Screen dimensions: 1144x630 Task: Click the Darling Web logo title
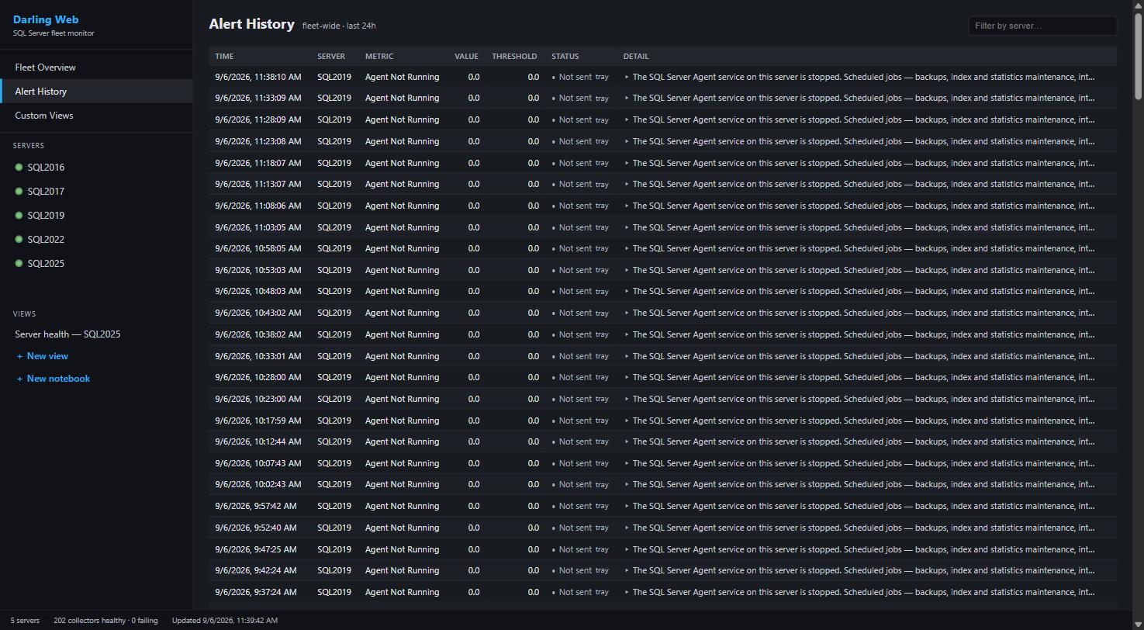click(x=46, y=19)
